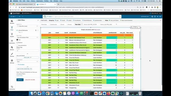The image size is (171, 96).
Task: Click the race_win (Sum) value field well
Action: tap(114, 20)
